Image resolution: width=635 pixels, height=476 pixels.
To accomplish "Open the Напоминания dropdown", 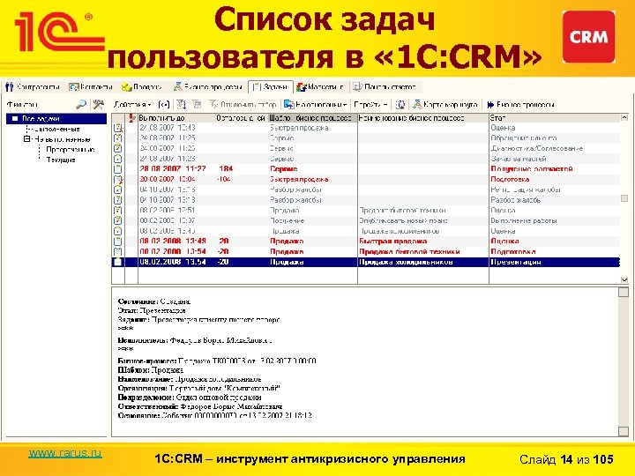I will 316,104.
